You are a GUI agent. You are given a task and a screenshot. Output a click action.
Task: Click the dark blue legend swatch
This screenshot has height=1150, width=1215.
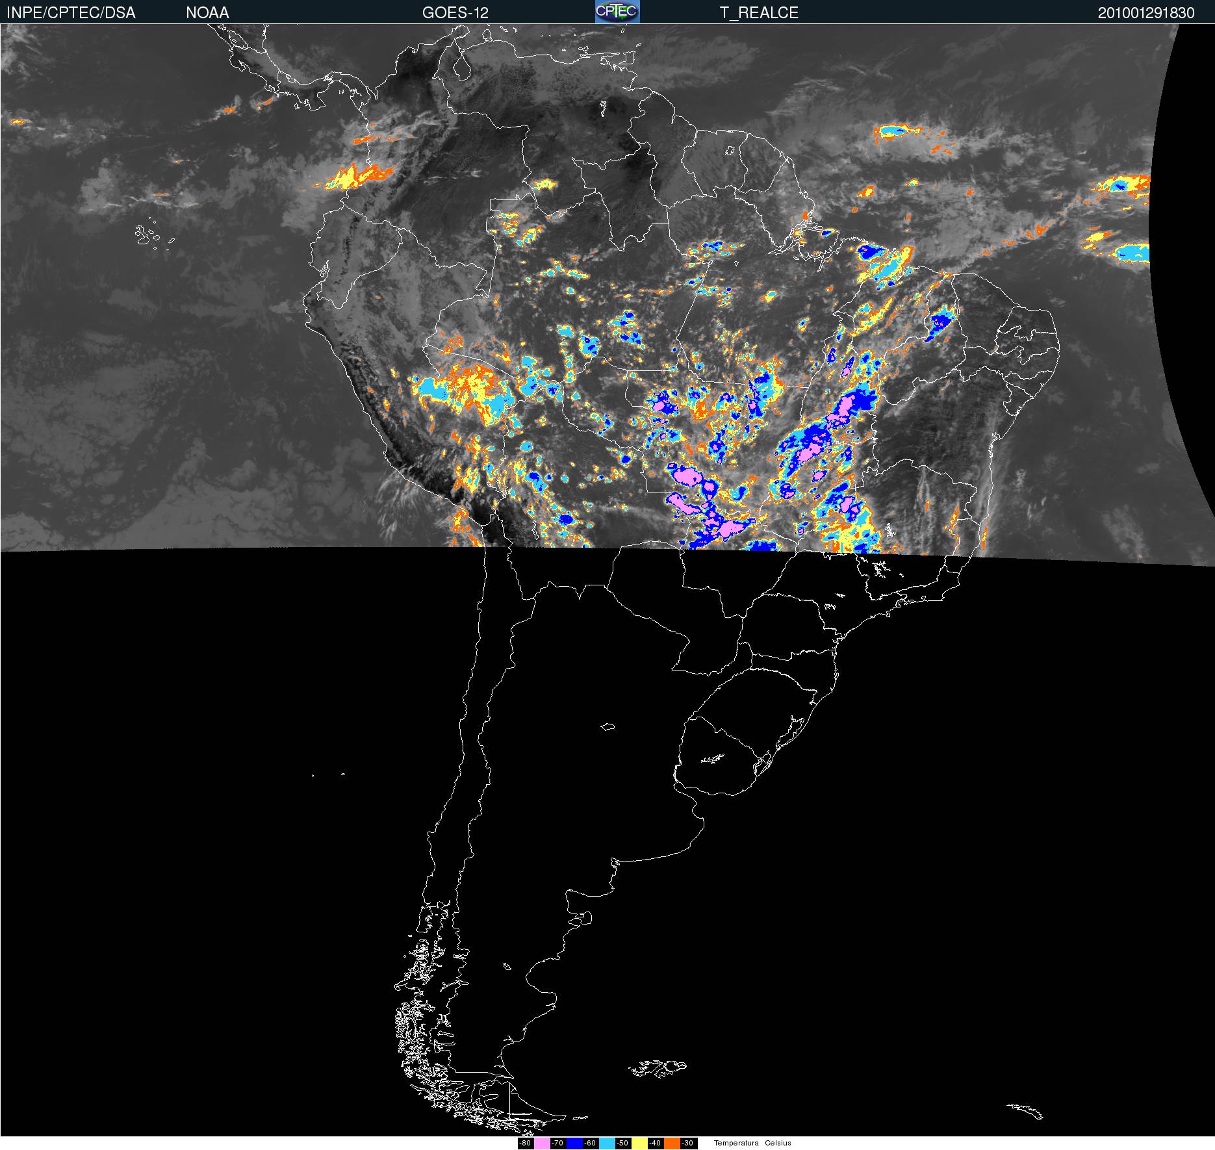[x=574, y=1144]
